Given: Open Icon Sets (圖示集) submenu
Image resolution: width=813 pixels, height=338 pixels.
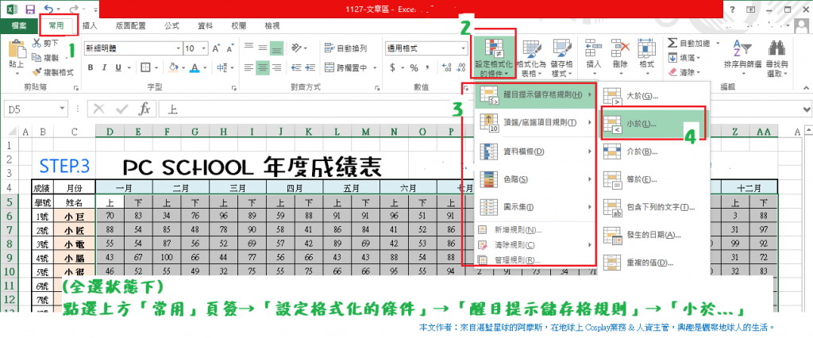Looking at the screenshot, I should coord(534,207).
